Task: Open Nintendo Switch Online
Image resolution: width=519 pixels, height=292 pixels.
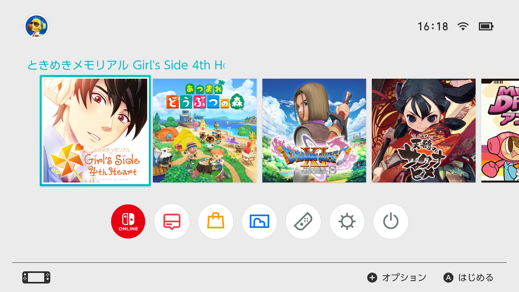Action: pyautogui.click(x=128, y=221)
